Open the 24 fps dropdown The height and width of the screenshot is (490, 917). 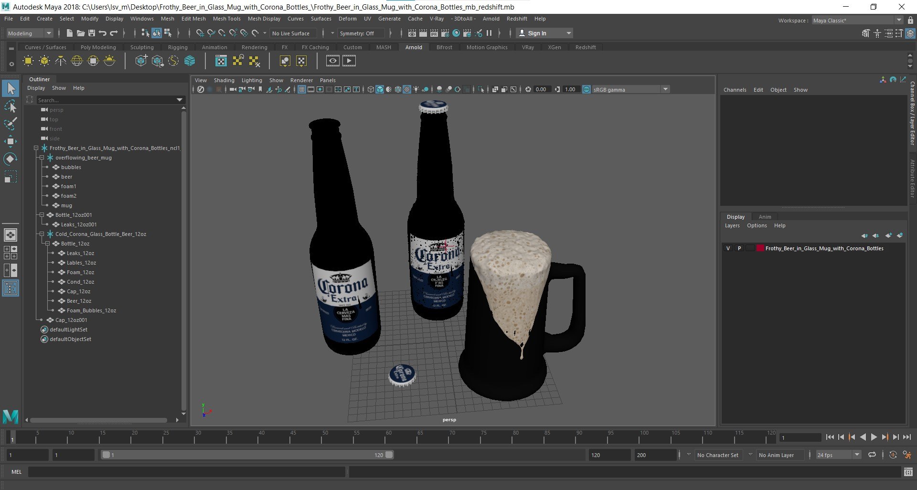839,455
